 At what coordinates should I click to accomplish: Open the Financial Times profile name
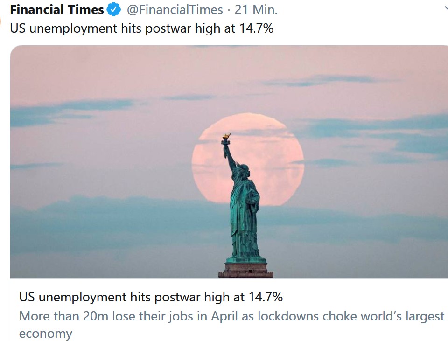pyautogui.click(x=57, y=9)
